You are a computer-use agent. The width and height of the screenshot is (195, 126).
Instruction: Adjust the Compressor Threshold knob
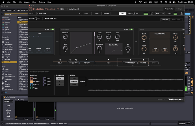tap(65, 37)
